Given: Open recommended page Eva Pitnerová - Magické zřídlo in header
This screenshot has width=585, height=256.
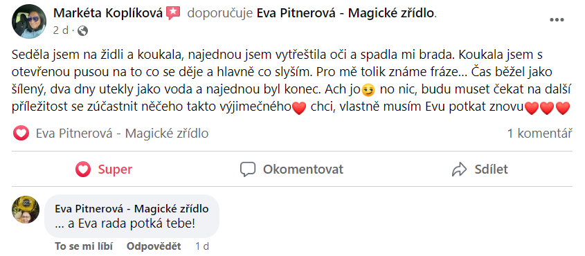Looking at the screenshot, I should point(346,13).
